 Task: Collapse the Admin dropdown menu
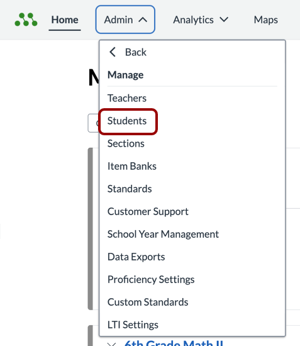[125, 20]
